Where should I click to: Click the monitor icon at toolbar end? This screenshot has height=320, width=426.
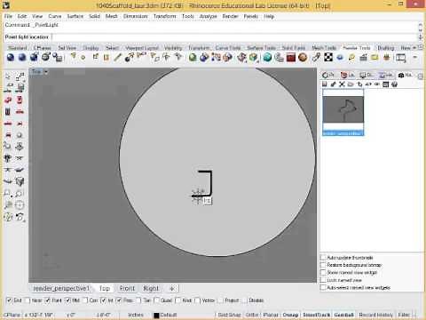401,58
